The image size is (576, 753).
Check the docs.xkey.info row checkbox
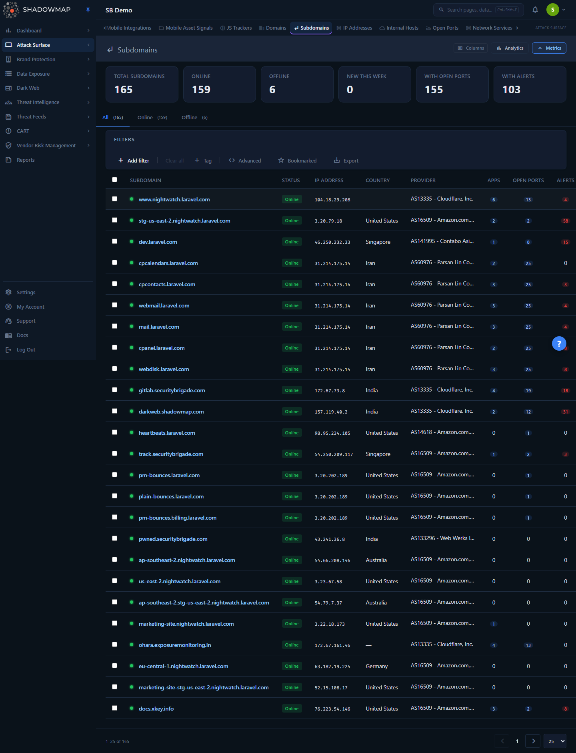point(115,708)
